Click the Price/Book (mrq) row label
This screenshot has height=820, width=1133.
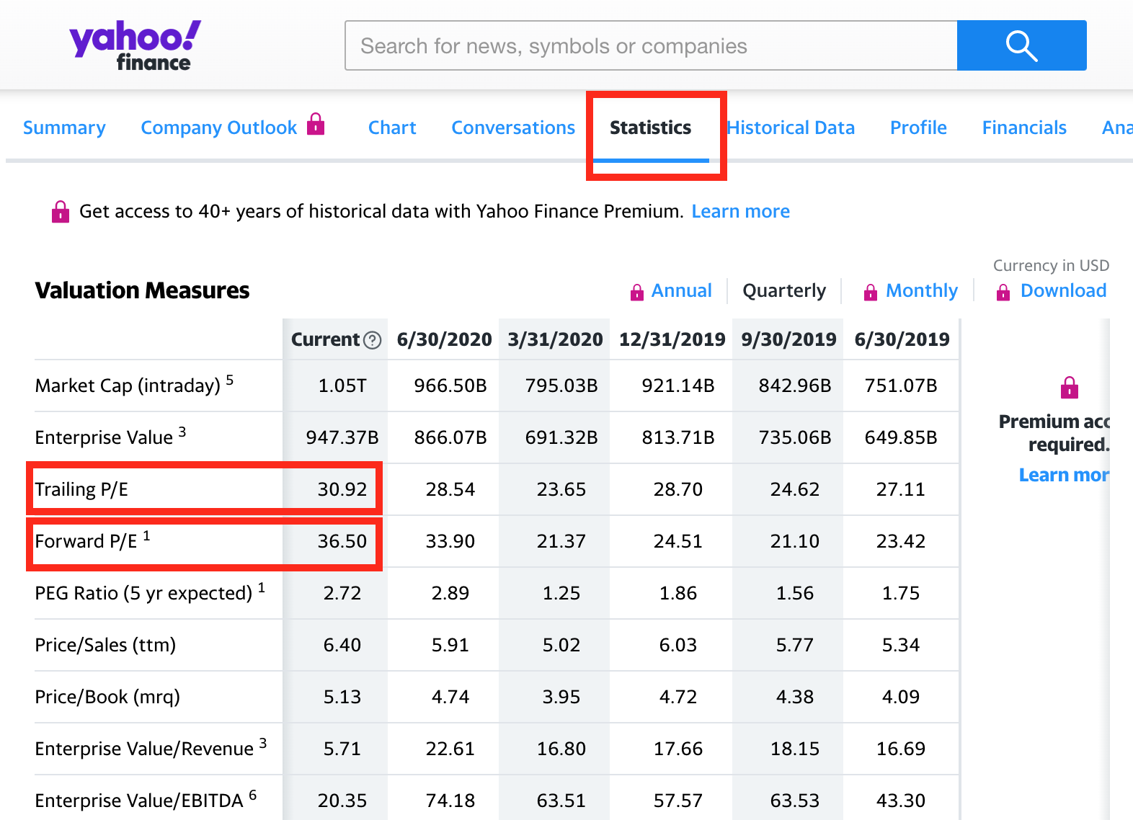click(x=107, y=697)
